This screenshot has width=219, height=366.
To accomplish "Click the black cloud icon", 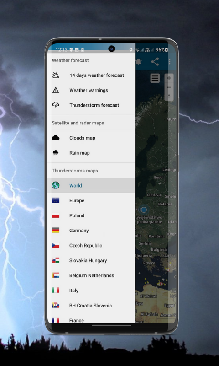I will coord(56,138).
